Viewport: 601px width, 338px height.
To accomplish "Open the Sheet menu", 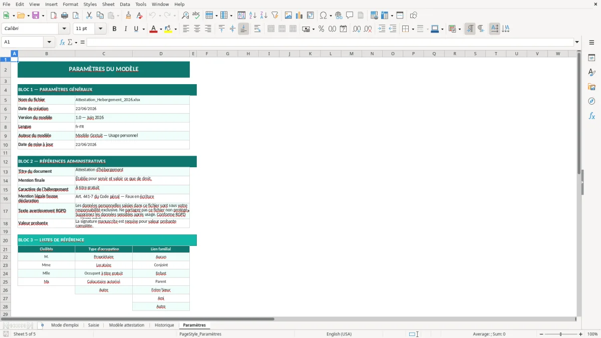I will pos(108,4).
